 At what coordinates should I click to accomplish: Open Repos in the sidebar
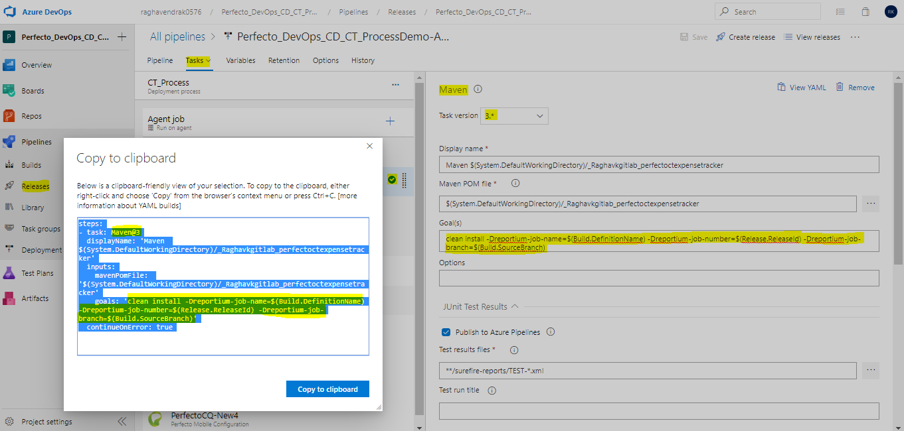pyautogui.click(x=31, y=116)
